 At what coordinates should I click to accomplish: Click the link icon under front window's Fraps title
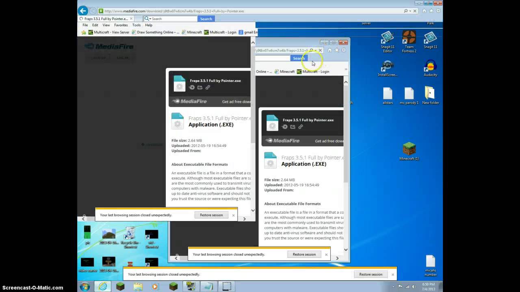pyautogui.click(x=301, y=127)
